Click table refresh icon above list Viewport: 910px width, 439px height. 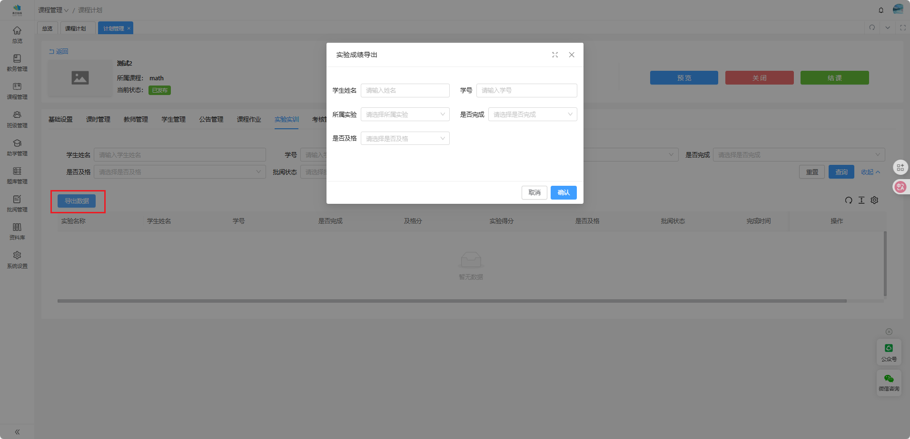tap(848, 200)
